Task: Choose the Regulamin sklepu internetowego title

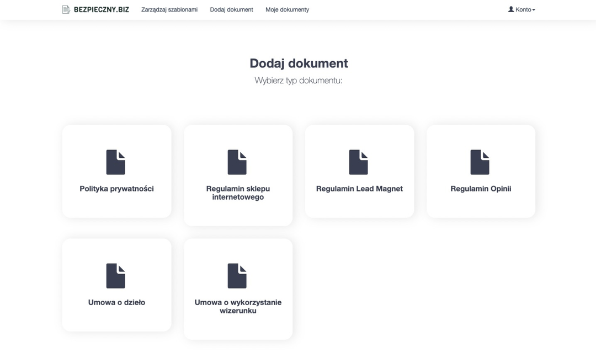Action: [238, 193]
